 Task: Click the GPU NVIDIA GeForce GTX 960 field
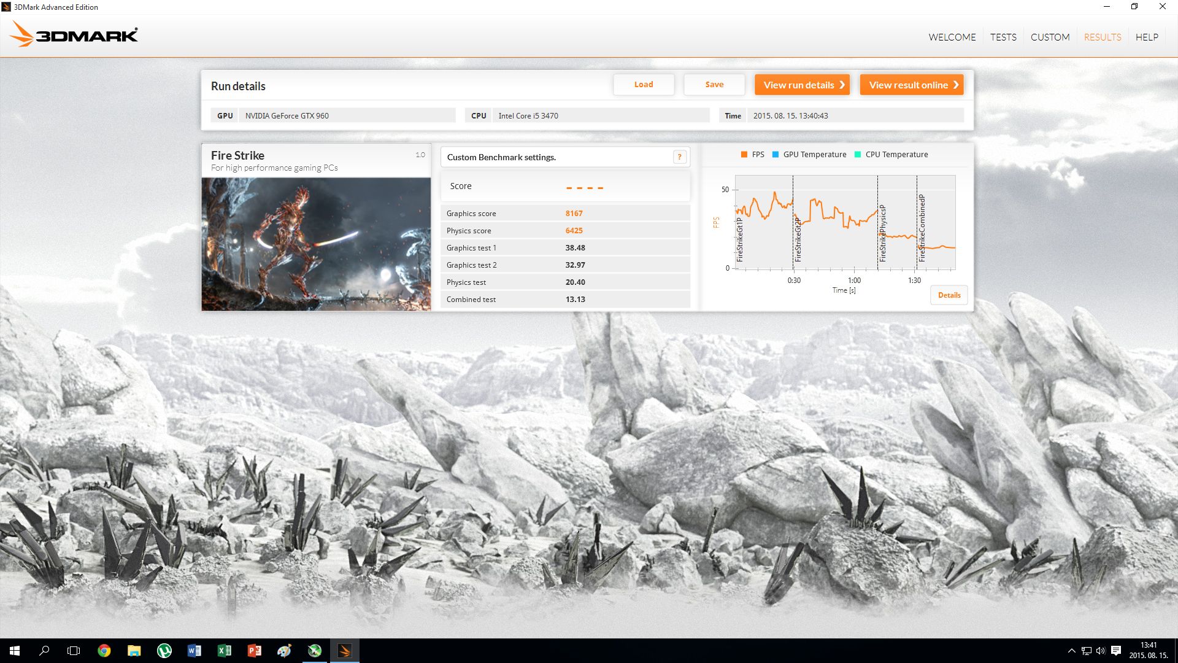[x=333, y=115]
